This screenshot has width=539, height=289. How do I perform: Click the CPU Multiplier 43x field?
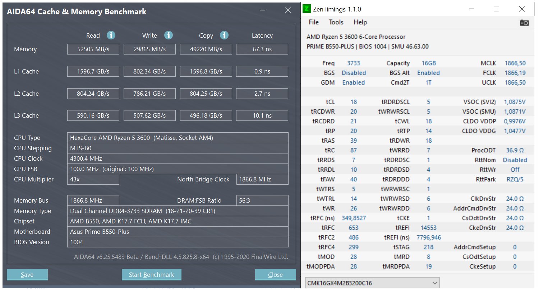tap(93, 179)
